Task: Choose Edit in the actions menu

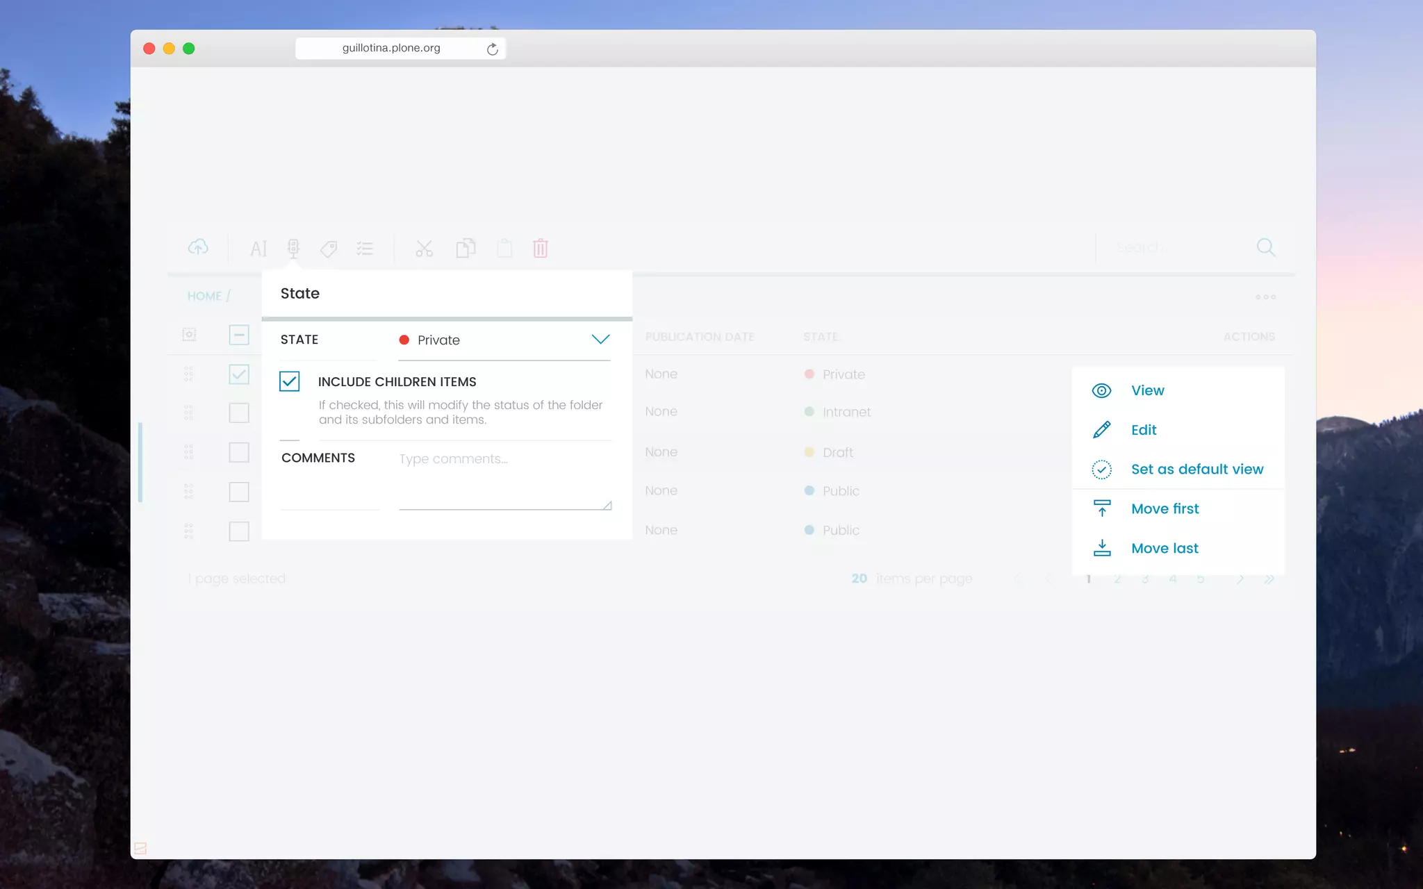Action: pos(1143,430)
